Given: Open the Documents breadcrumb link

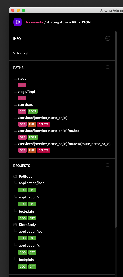Looking at the screenshot, I should (34, 22).
